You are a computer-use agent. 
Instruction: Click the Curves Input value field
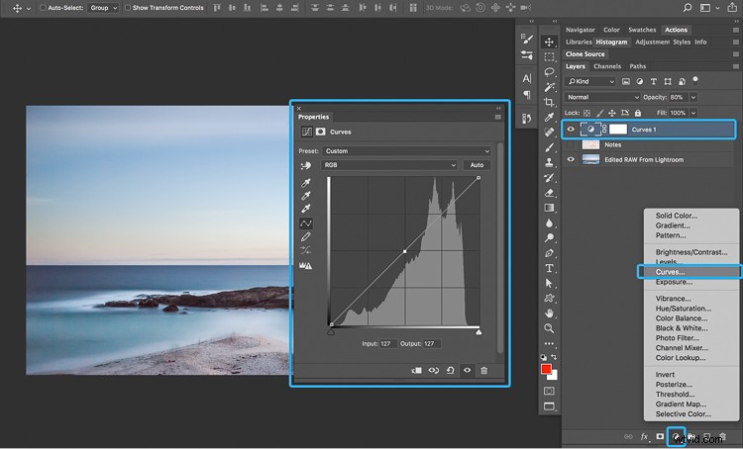pyautogui.click(x=387, y=344)
